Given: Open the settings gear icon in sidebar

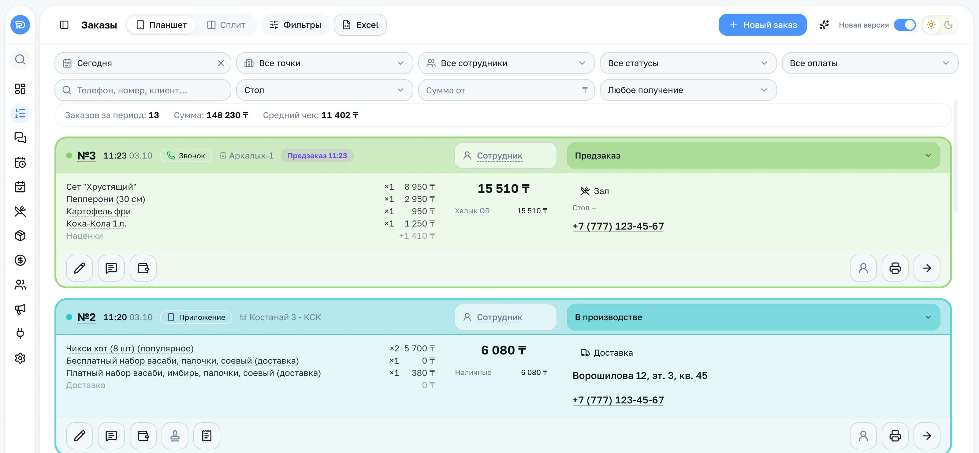Looking at the screenshot, I should [20, 358].
